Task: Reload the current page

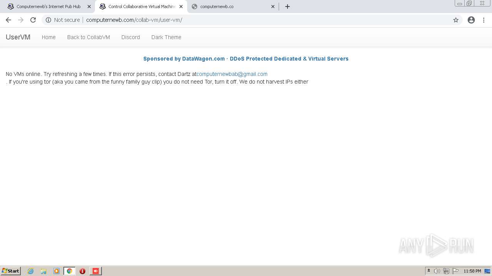Action: point(33,20)
